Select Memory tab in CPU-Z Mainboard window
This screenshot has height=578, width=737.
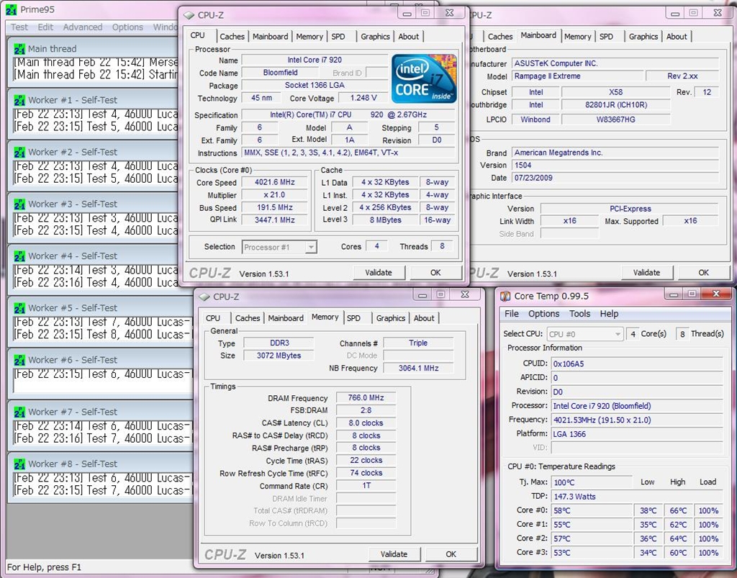tap(578, 37)
